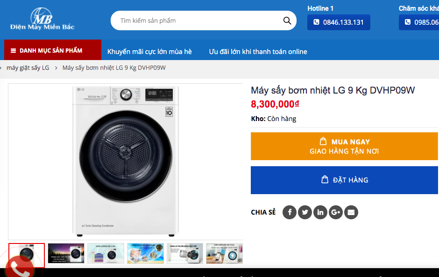Image resolution: width=439 pixels, height=277 pixels.
Task: Click the search magnifier icon
Action: click(x=287, y=20)
